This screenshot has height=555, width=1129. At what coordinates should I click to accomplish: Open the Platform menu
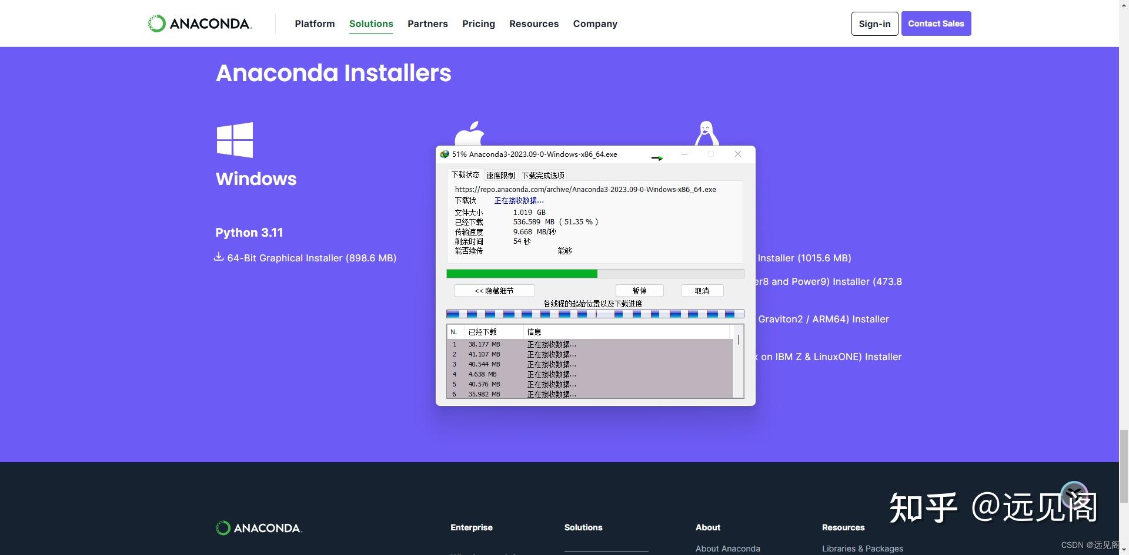click(x=315, y=23)
